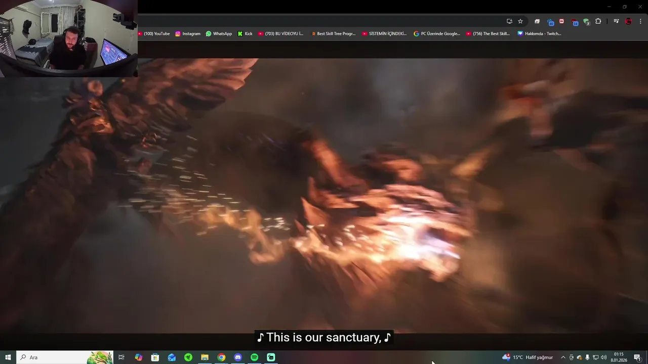Screen dimensions: 648x364
Task: Open Microsoft Store from the taskbar
Action: (155, 357)
